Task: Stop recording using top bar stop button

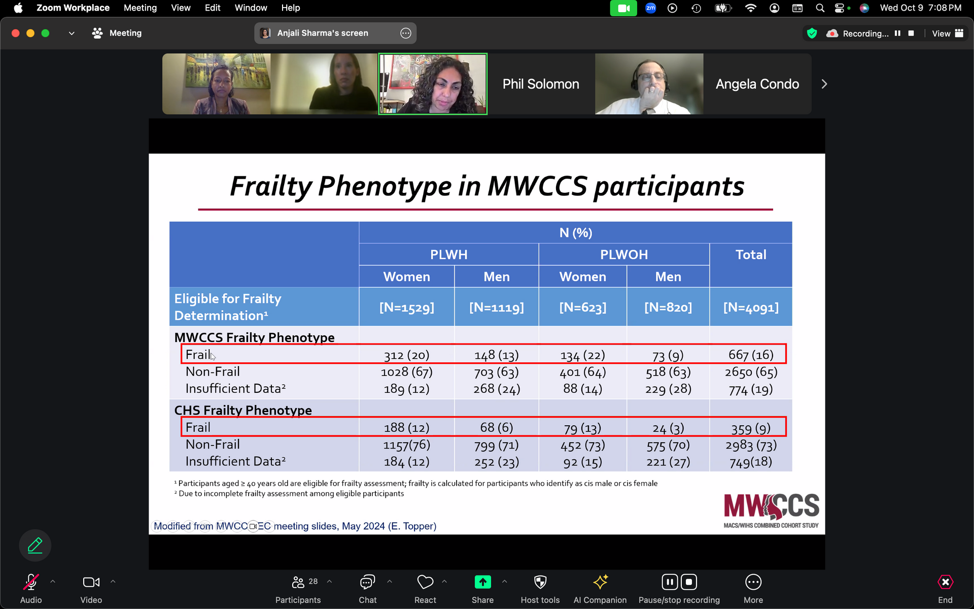Action: [911, 33]
